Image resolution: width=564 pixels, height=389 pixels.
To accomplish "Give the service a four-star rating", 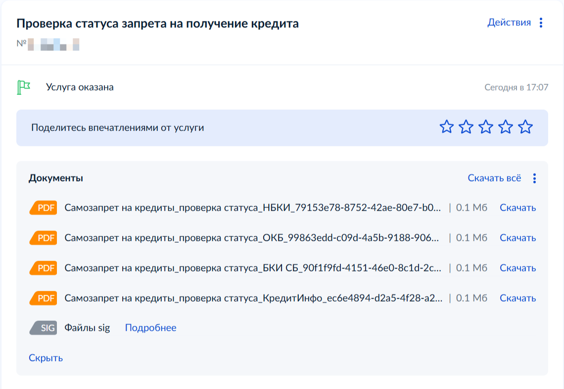I will point(506,128).
